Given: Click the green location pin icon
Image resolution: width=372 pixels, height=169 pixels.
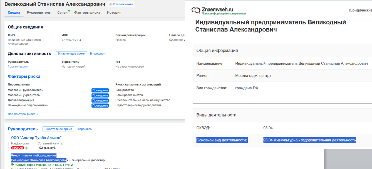Looking at the screenshot, I should coord(13,165).
